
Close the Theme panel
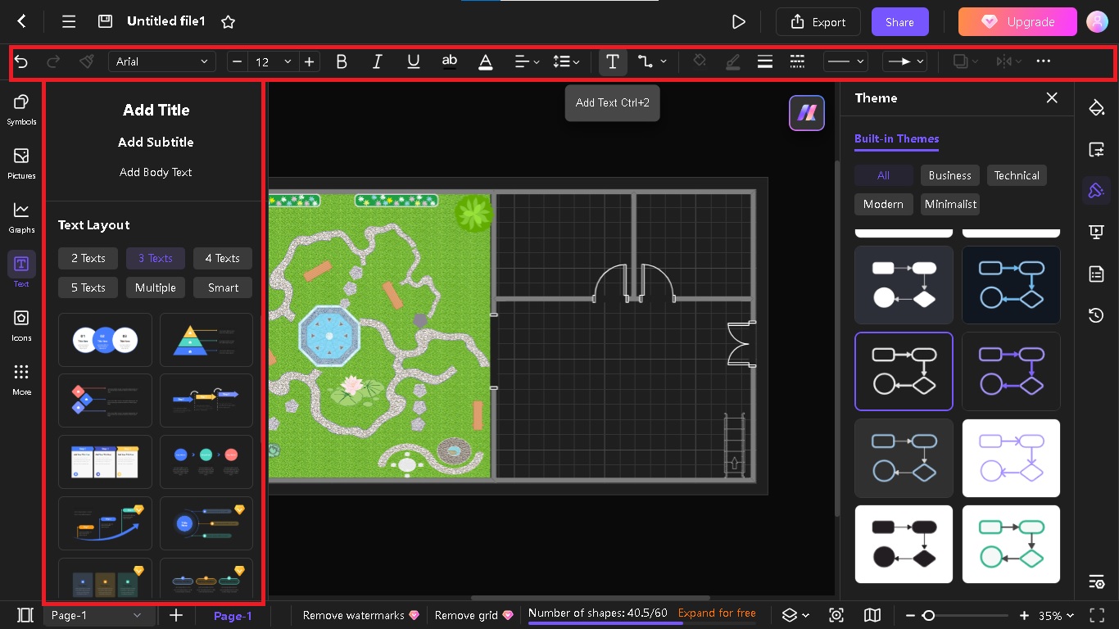pos(1052,97)
